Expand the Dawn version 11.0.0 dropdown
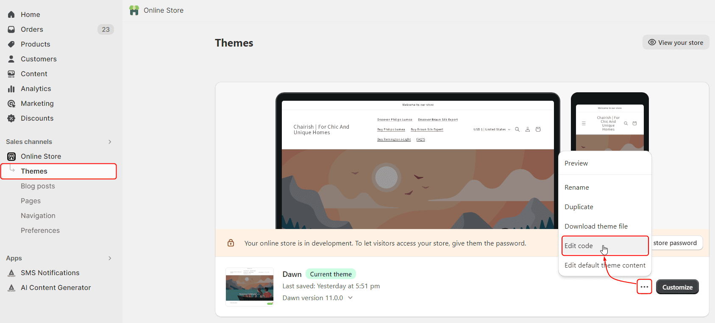This screenshot has width=715, height=323. tap(351, 298)
